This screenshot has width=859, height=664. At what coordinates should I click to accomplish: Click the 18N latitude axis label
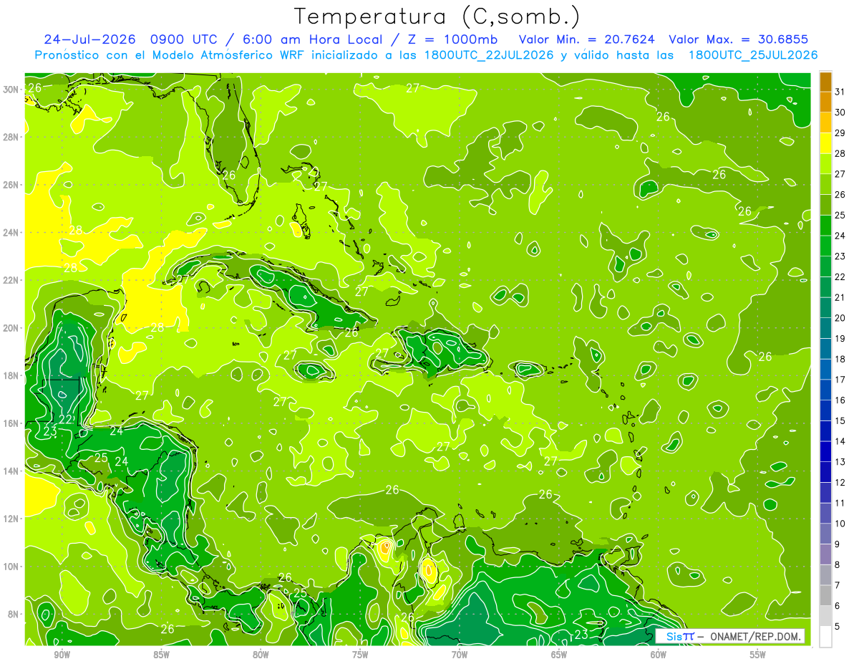(x=11, y=375)
